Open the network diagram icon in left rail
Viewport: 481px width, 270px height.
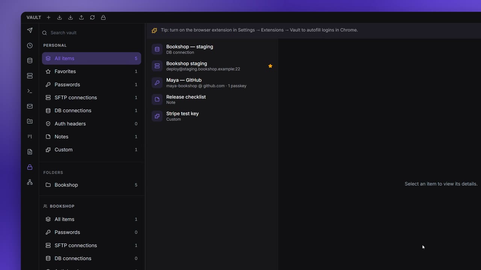tap(30, 182)
